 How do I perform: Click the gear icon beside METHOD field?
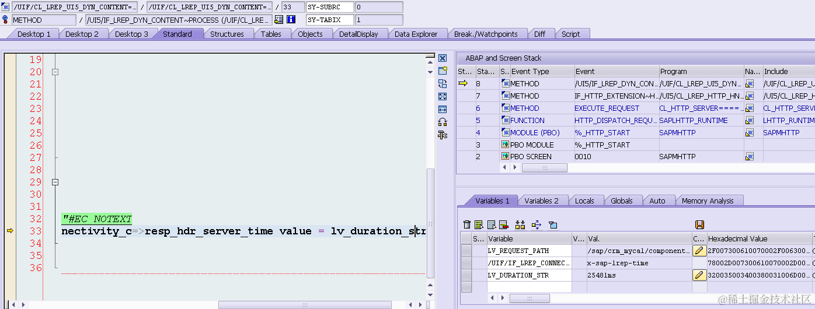(5, 19)
